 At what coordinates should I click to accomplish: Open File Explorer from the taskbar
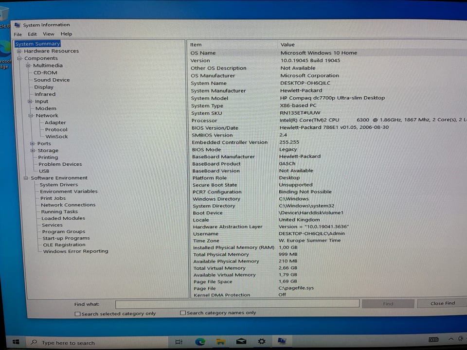point(220,341)
